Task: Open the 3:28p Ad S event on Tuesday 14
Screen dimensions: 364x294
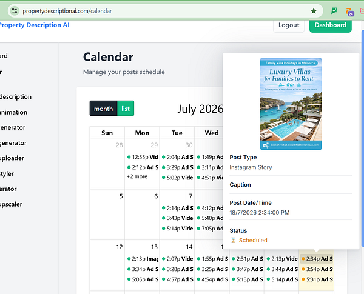Action: pos(177,269)
